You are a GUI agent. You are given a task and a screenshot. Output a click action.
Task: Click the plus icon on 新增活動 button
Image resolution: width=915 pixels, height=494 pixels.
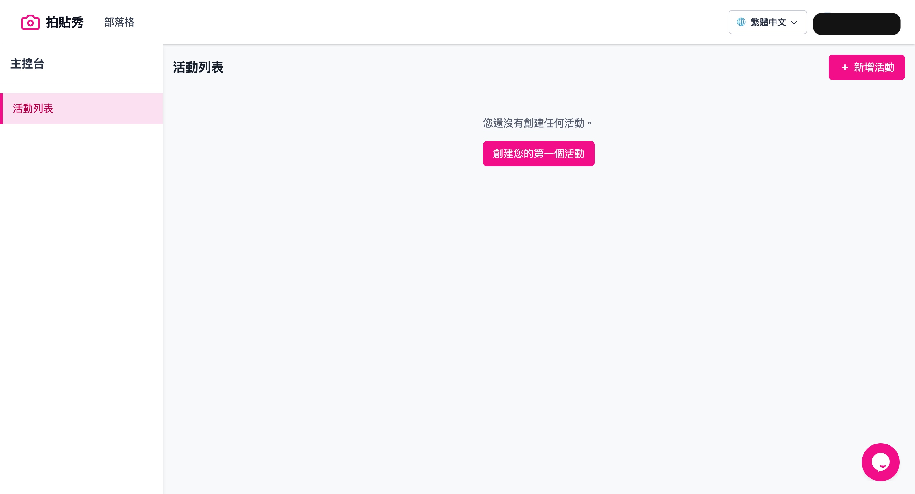click(x=844, y=67)
